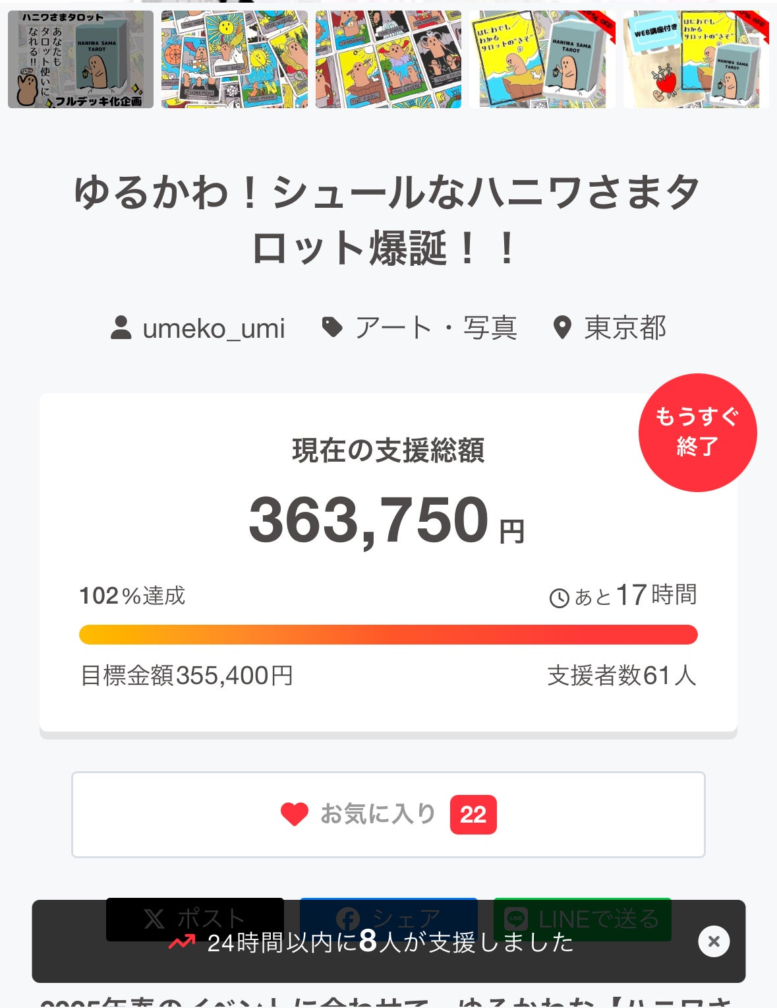Select the 東京都 location link
The height and width of the screenshot is (1008, 777).
tap(625, 328)
